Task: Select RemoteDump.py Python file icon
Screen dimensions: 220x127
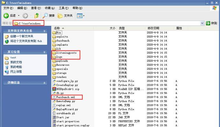Action: click(54, 101)
